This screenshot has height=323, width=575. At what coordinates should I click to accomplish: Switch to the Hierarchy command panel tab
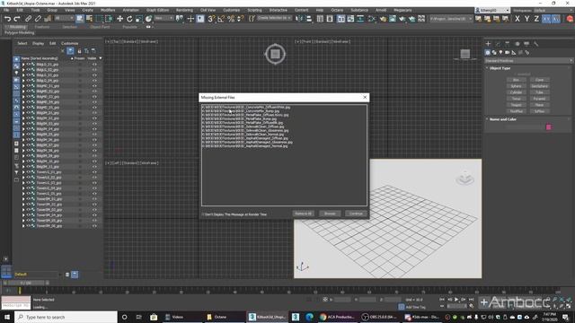pyautogui.click(x=507, y=44)
